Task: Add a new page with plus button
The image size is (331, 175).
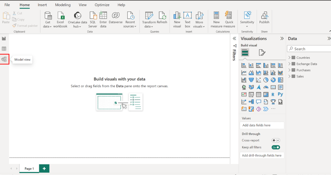Action: coord(44,168)
